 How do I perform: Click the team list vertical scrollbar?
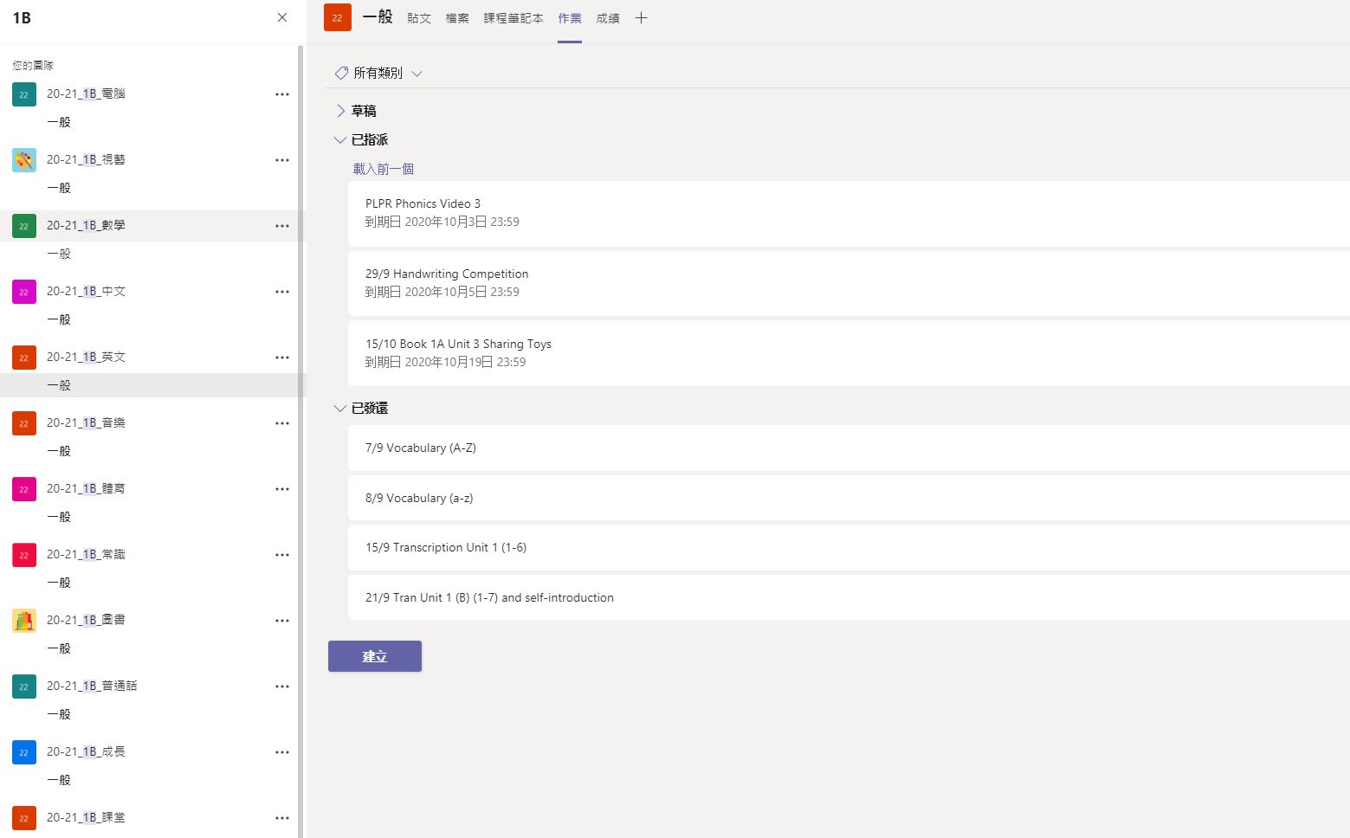pyautogui.click(x=300, y=433)
